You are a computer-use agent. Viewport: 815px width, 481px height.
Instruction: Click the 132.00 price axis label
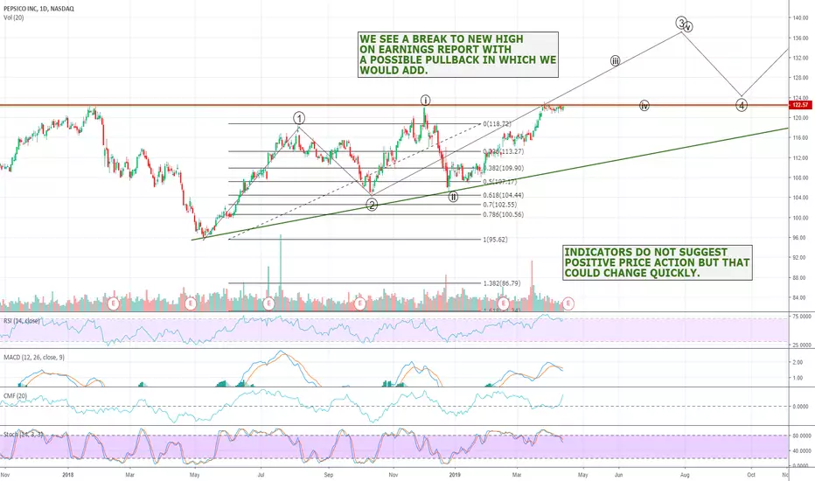[x=800, y=58]
